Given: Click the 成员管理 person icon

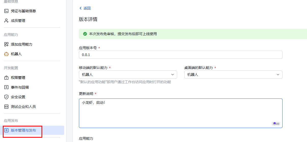Looking at the screenshot, I should [7, 21].
